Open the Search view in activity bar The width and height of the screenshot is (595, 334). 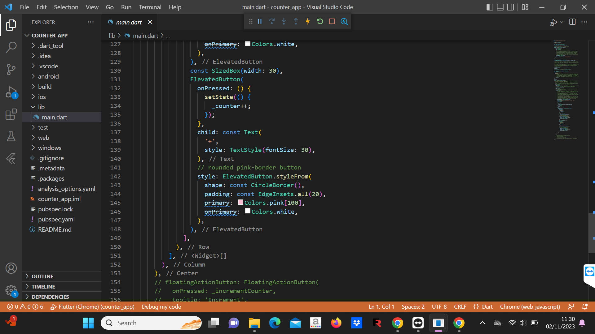click(11, 47)
